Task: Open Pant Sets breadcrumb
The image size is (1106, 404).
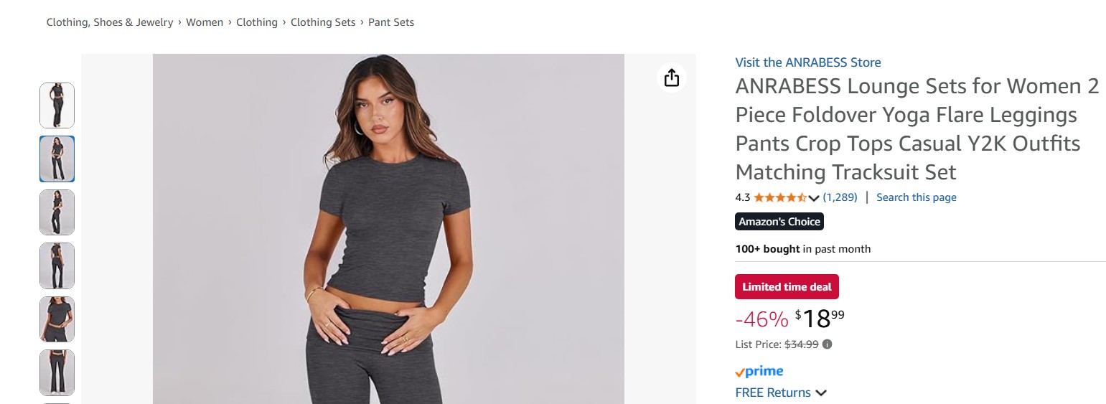Action: coord(391,22)
